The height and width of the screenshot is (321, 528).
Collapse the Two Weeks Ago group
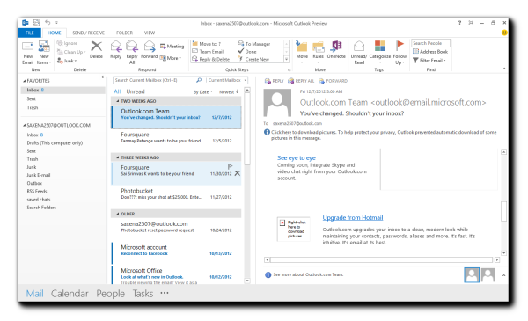pos(118,101)
